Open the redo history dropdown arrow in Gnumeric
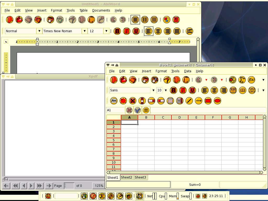Screen dimensions: 268x201 pyautogui.click(x=222, y=80)
